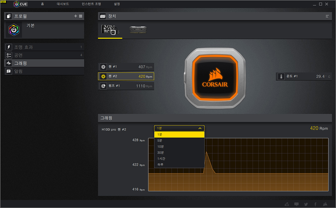
Task: Open the chat feedback bubble icon
Action: pyautogui.click(x=296, y=204)
